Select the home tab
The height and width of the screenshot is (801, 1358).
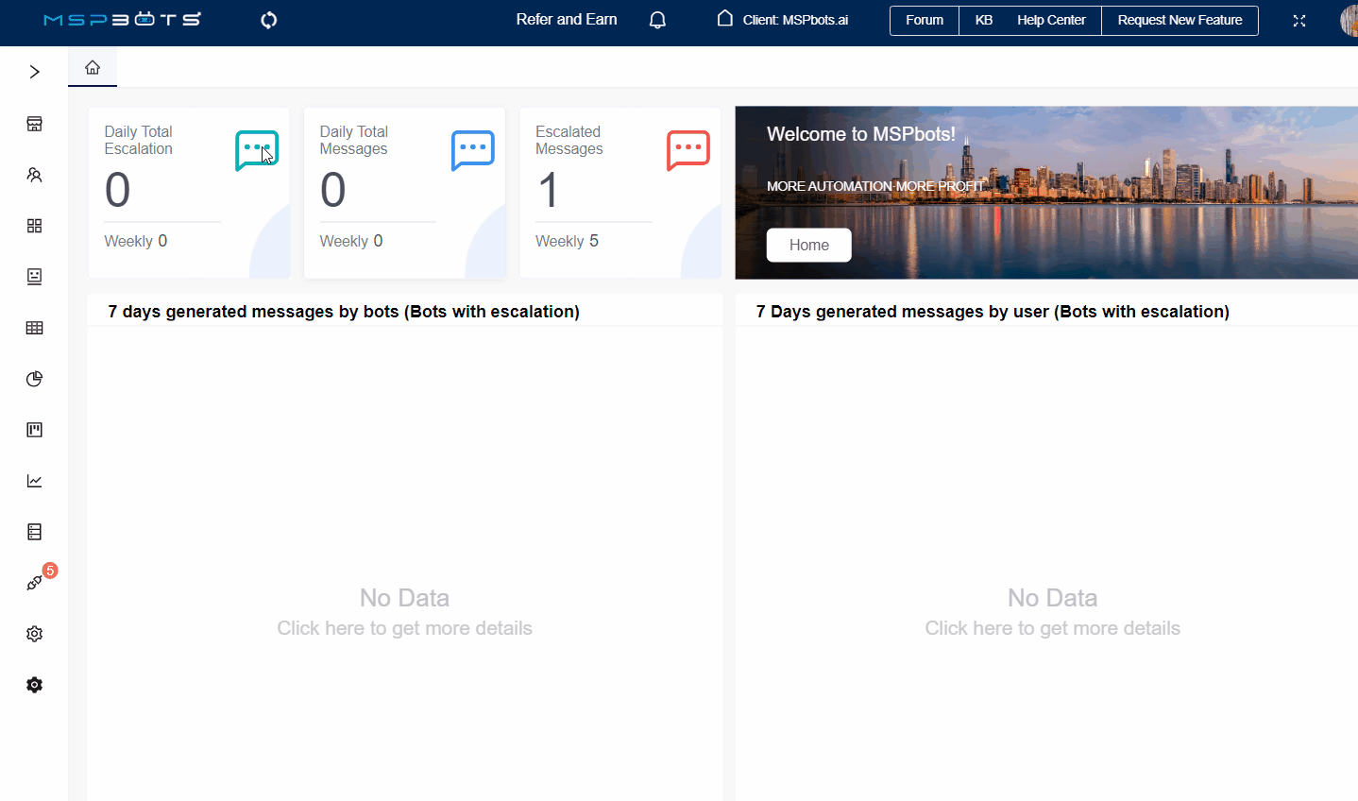[93, 67]
